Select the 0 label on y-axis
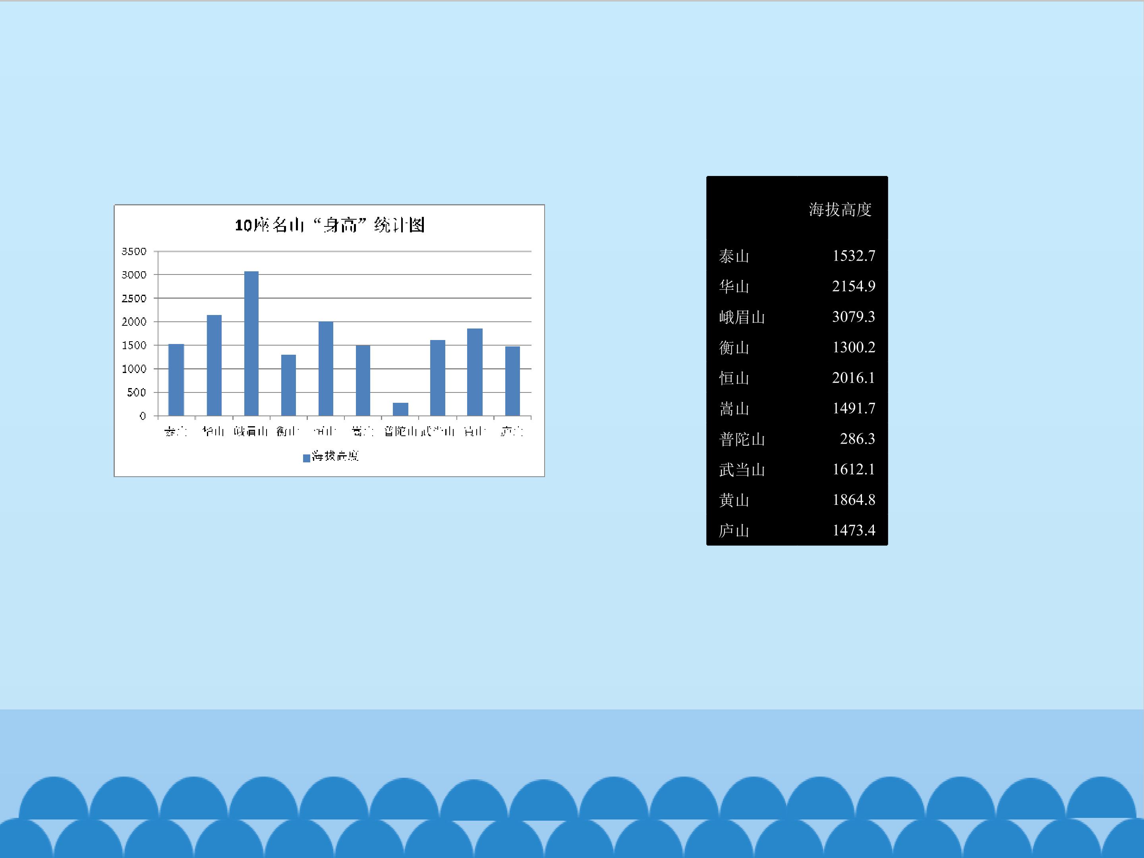1144x858 pixels. point(143,416)
